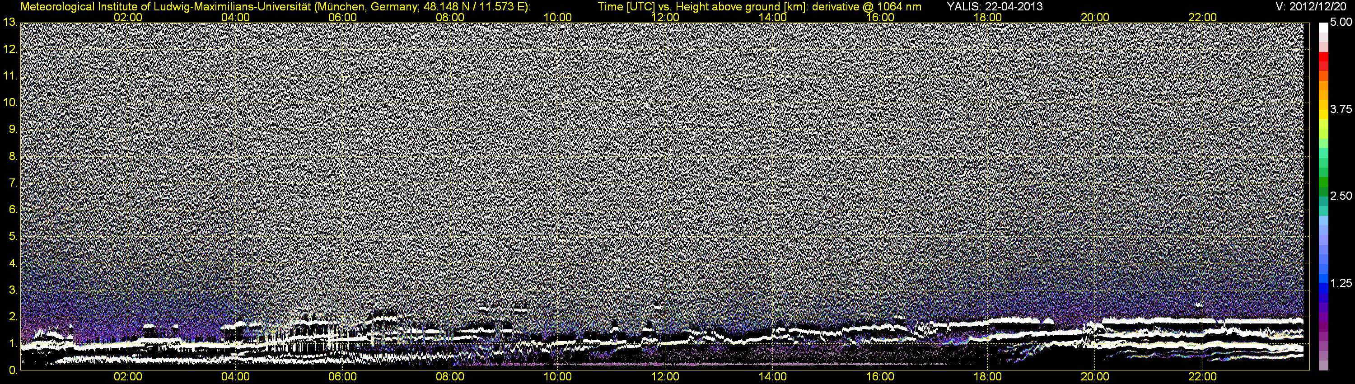Click the 0 km height axis label
The width and height of the screenshot is (1355, 384).
13,371
